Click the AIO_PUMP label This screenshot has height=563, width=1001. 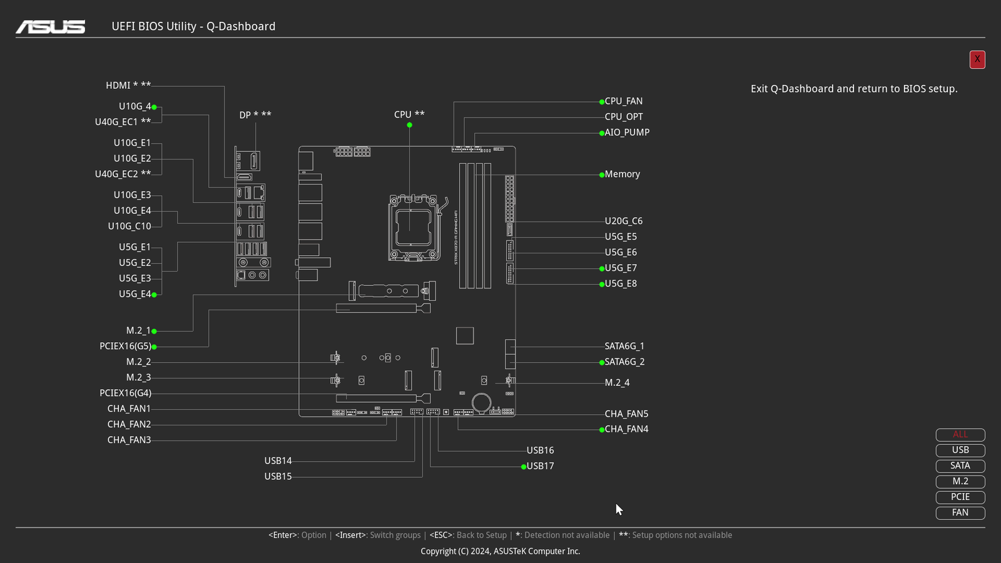(x=627, y=133)
